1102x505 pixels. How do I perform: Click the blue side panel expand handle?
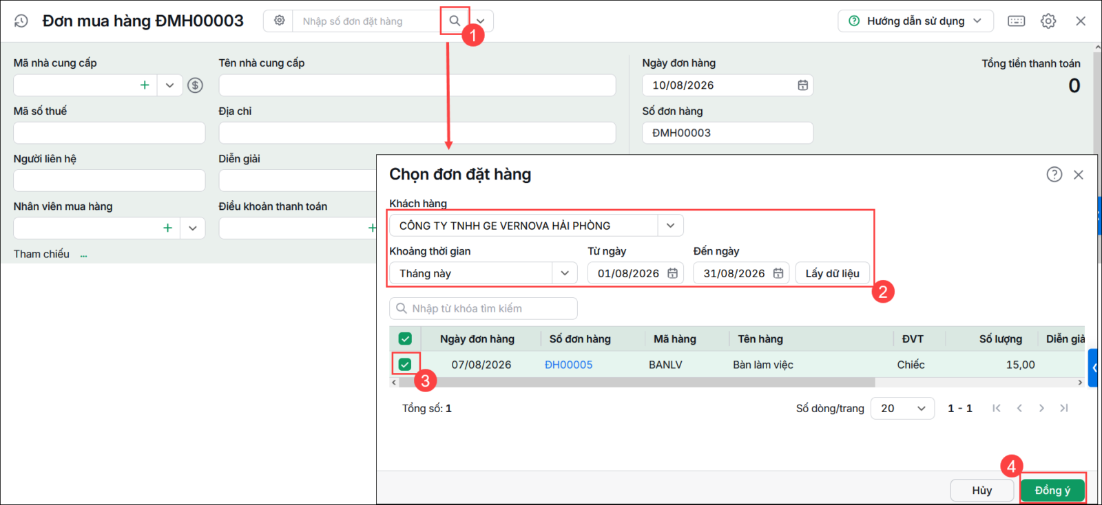click(x=1093, y=368)
